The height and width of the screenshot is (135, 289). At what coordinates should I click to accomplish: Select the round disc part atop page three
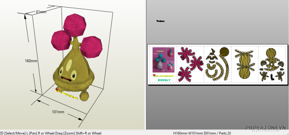pyautogui.click(x=224, y=52)
